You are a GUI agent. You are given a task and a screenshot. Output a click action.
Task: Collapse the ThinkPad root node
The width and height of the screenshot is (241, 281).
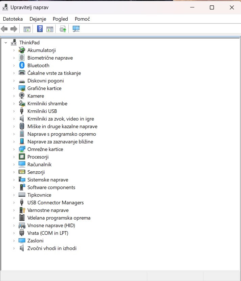point(6,43)
